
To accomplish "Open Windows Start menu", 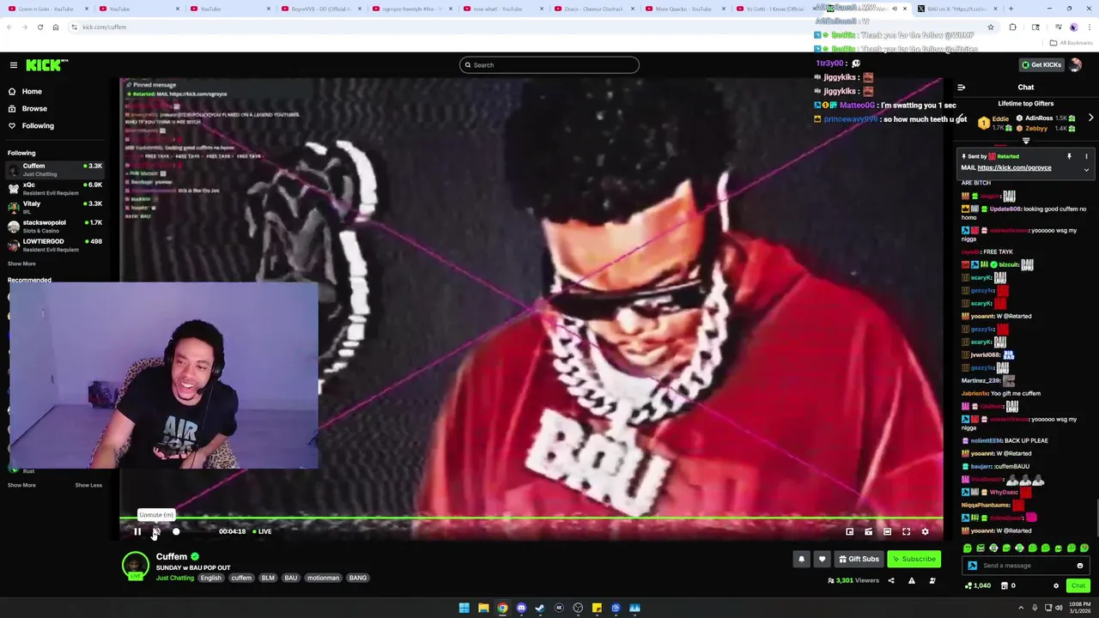I will click(464, 609).
